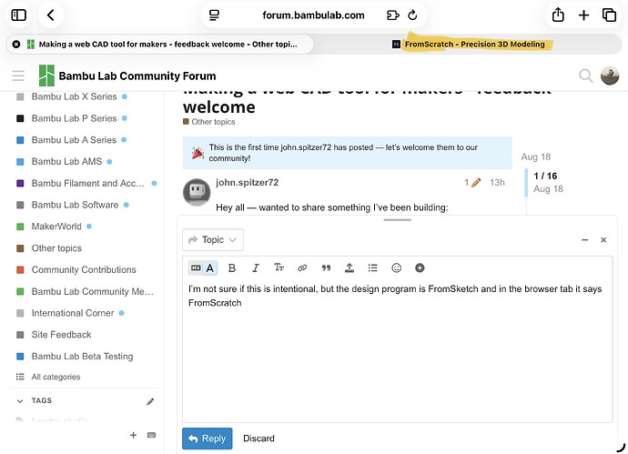Open the 13h post date link
The height and width of the screenshot is (454, 628).
[x=497, y=183]
